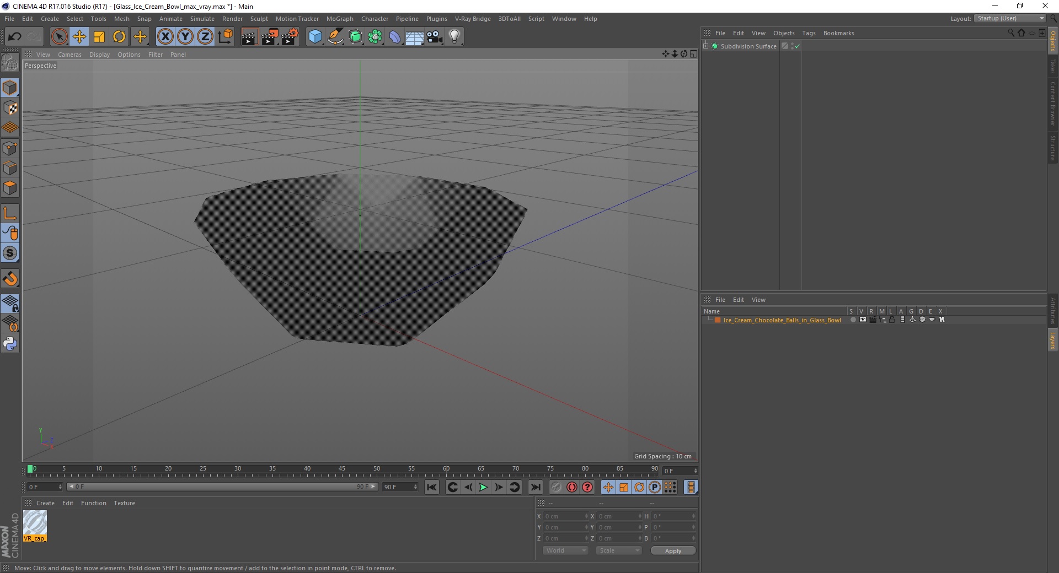
Task: Click the Apply button
Action: point(673,551)
